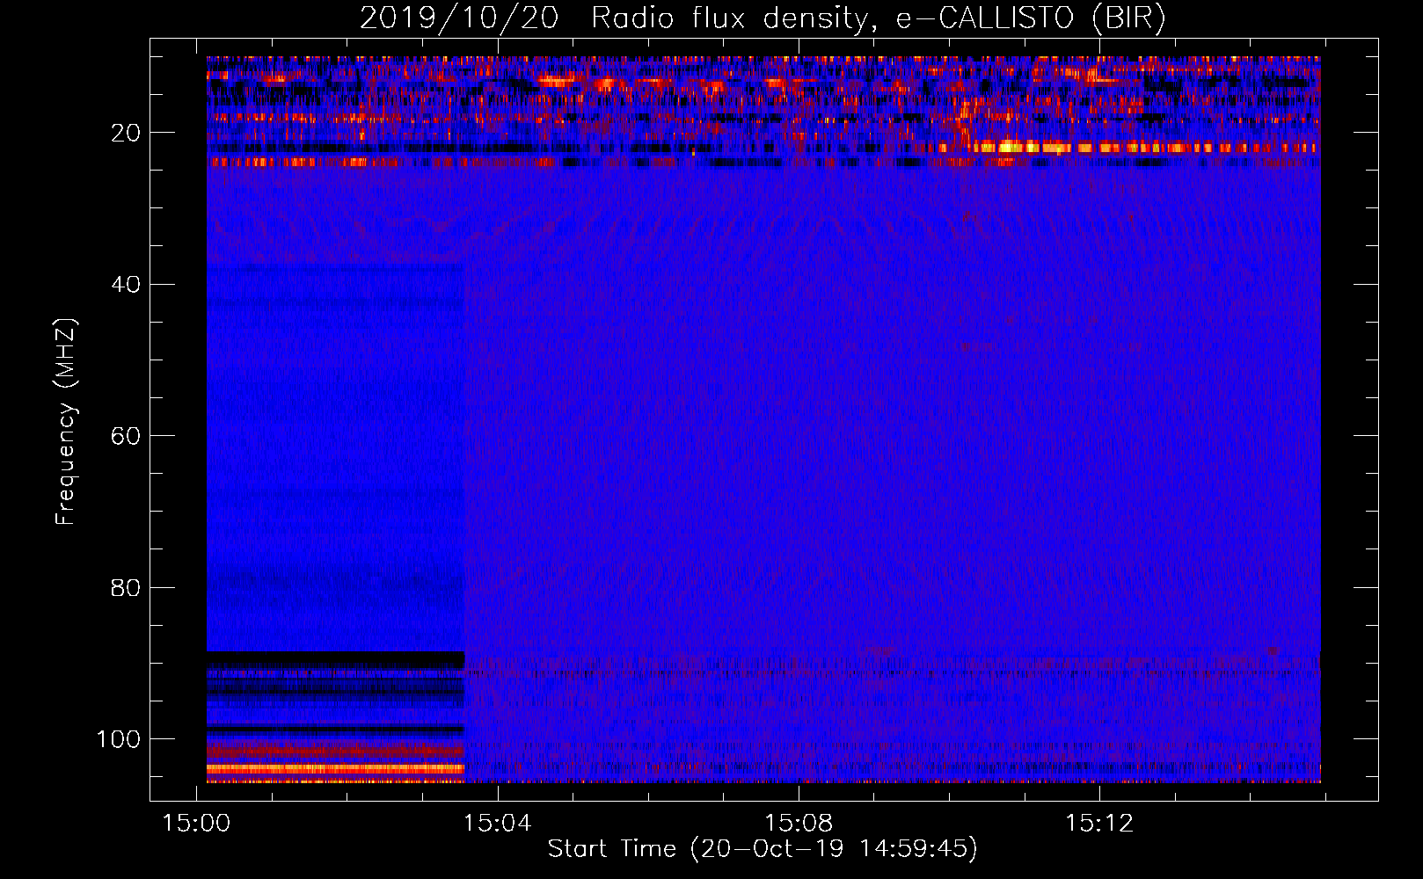Click the 20 MHz frequency tick label

(126, 133)
